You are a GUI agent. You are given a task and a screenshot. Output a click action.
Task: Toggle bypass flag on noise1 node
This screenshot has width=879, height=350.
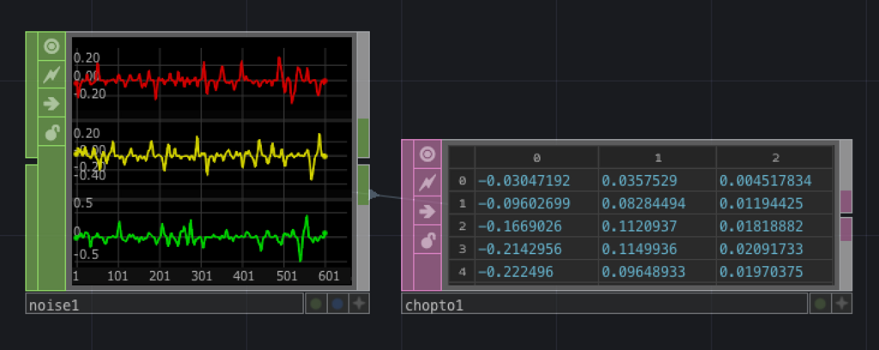(52, 75)
